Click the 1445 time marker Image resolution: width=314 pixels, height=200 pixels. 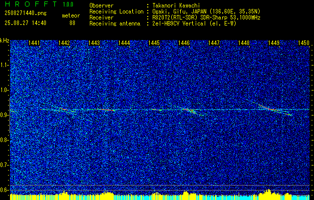[x=154, y=43]
